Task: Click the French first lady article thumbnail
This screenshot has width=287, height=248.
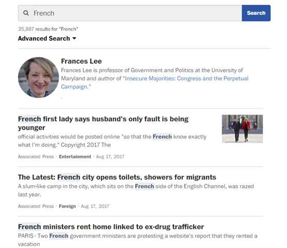Action: (x=242, y=129)
